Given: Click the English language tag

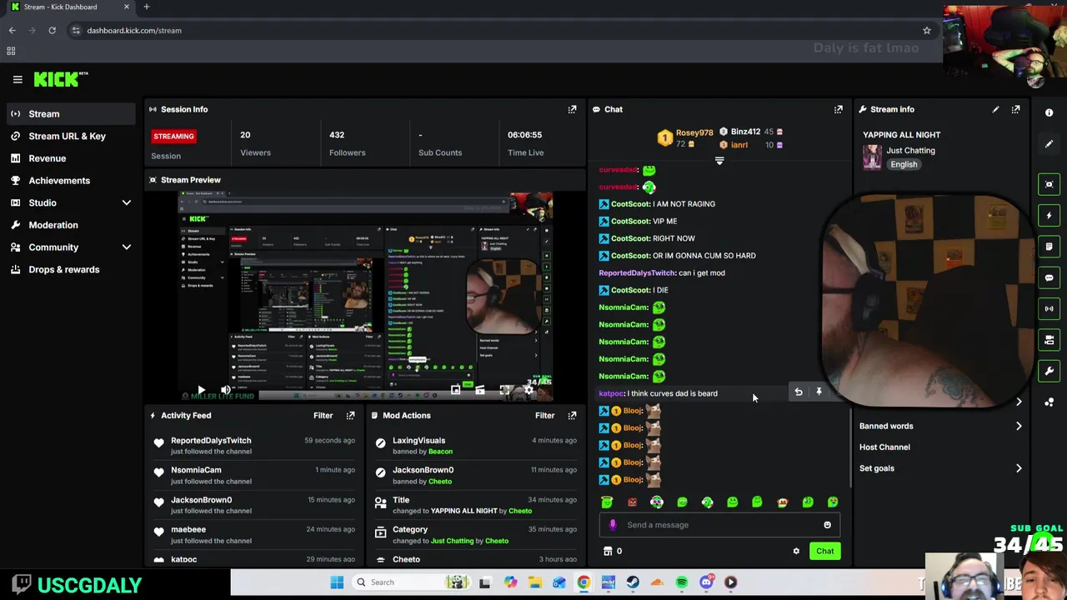Looking at the screenshot, I should tap(904, 164).
